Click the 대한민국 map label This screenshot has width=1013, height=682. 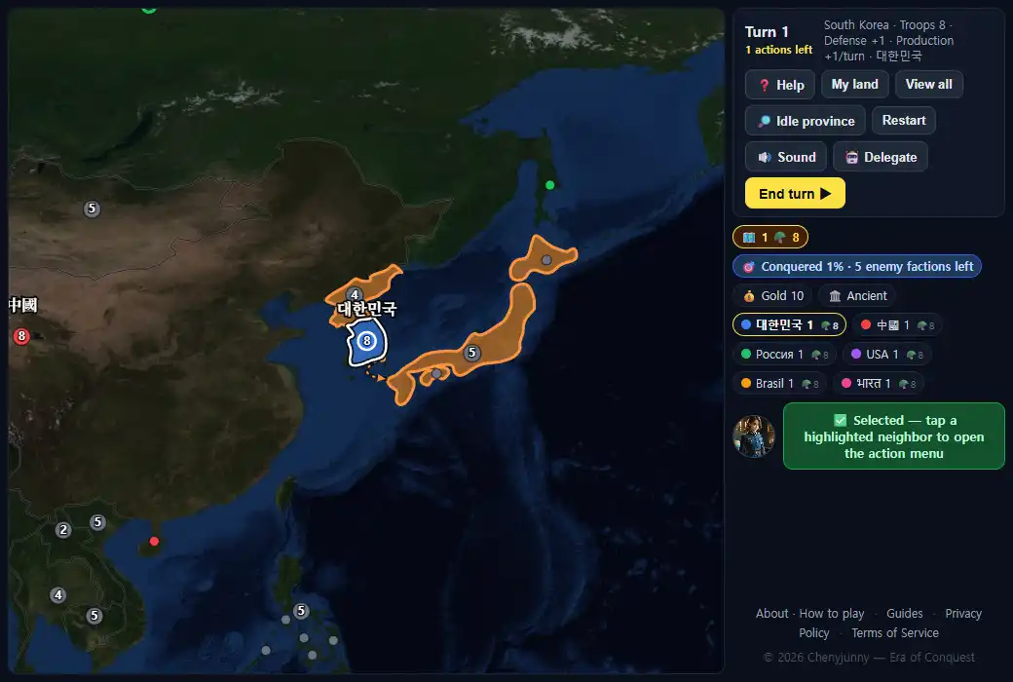click(x=366, y=309)
